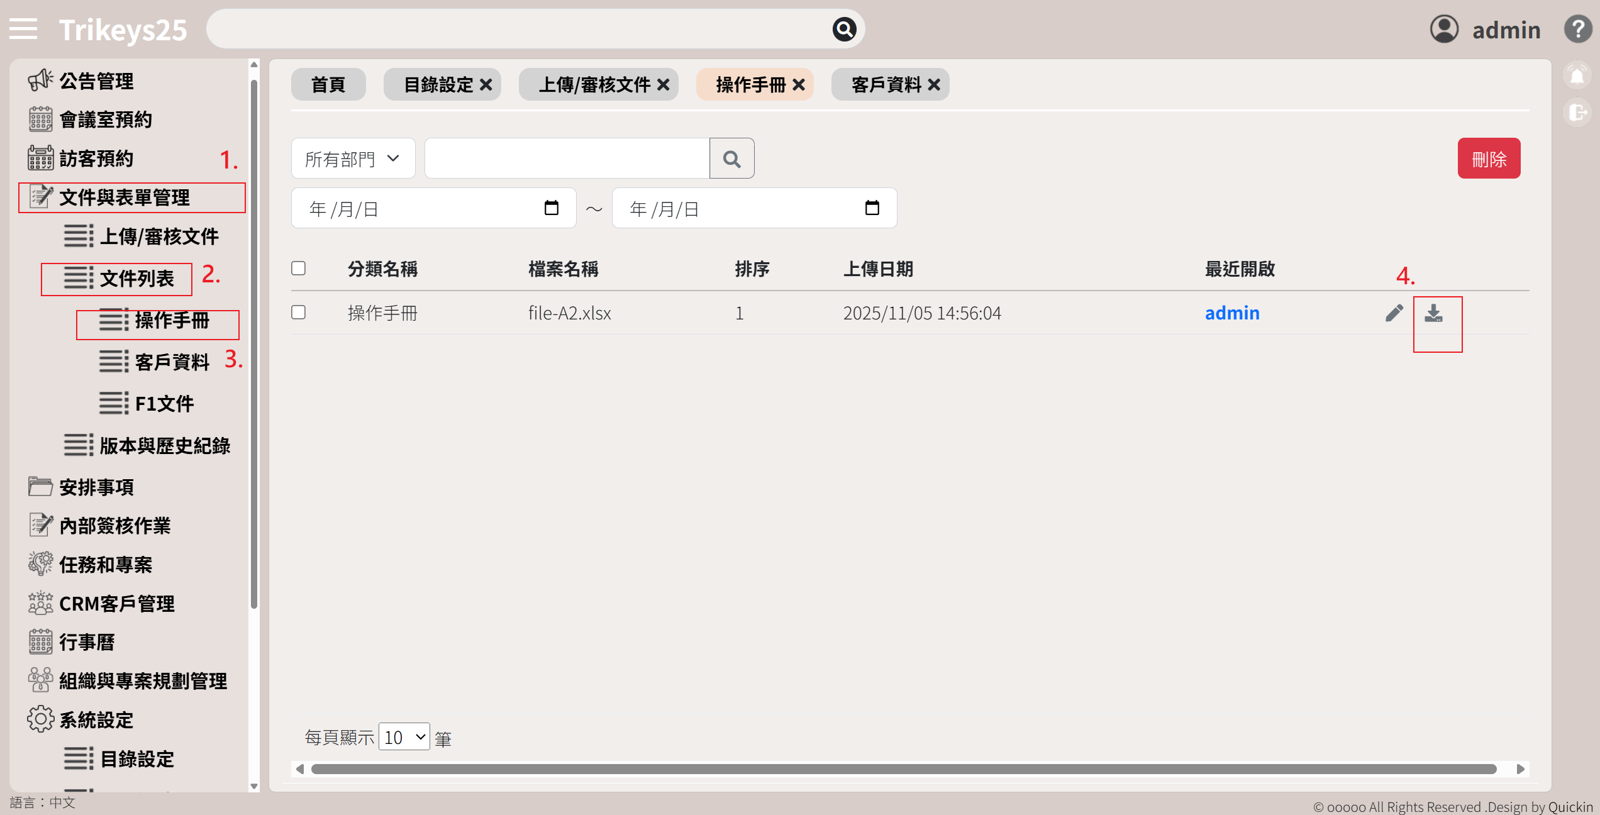The height and width of the screenshot is (815, 1600).
Task: Toggle the select-all checkbox in the table header
Action: pos(299,269)
